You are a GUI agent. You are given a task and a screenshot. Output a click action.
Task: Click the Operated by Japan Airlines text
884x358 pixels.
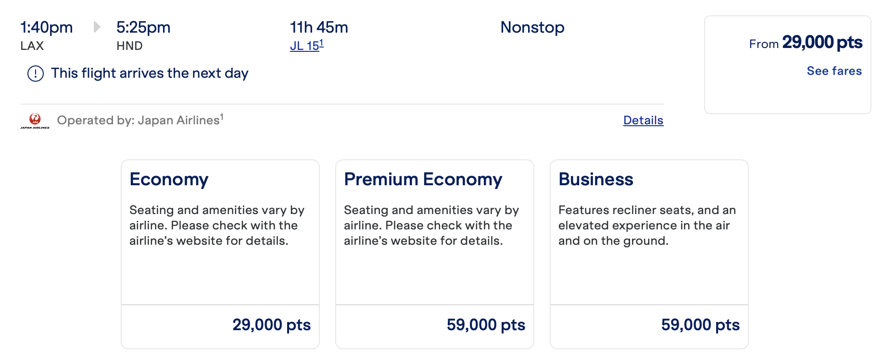140,120
